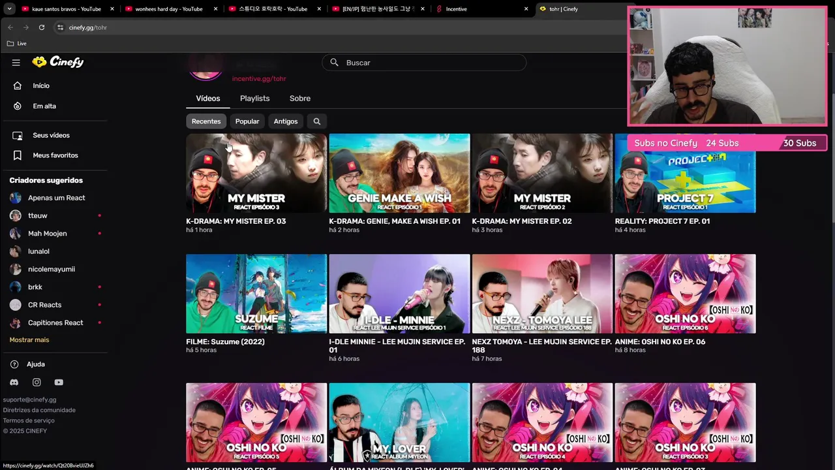
Task: Go to Início home icon
Action: (18, 86)
